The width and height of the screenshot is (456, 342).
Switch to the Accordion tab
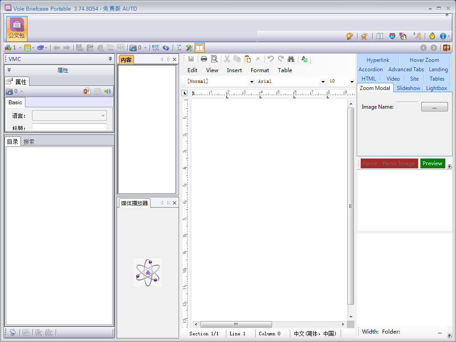(370, 69)
